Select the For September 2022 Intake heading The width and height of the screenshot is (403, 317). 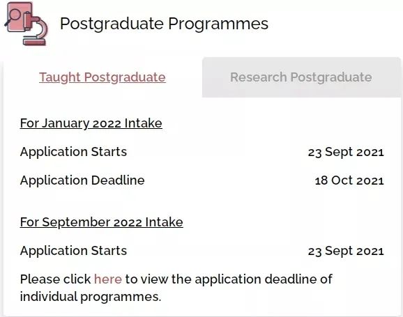point(102,222)
